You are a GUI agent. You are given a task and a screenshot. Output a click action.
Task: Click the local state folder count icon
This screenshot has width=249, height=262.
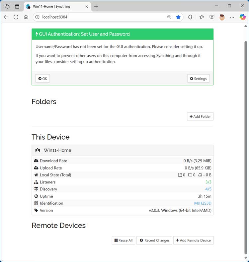tap(190, 175)
